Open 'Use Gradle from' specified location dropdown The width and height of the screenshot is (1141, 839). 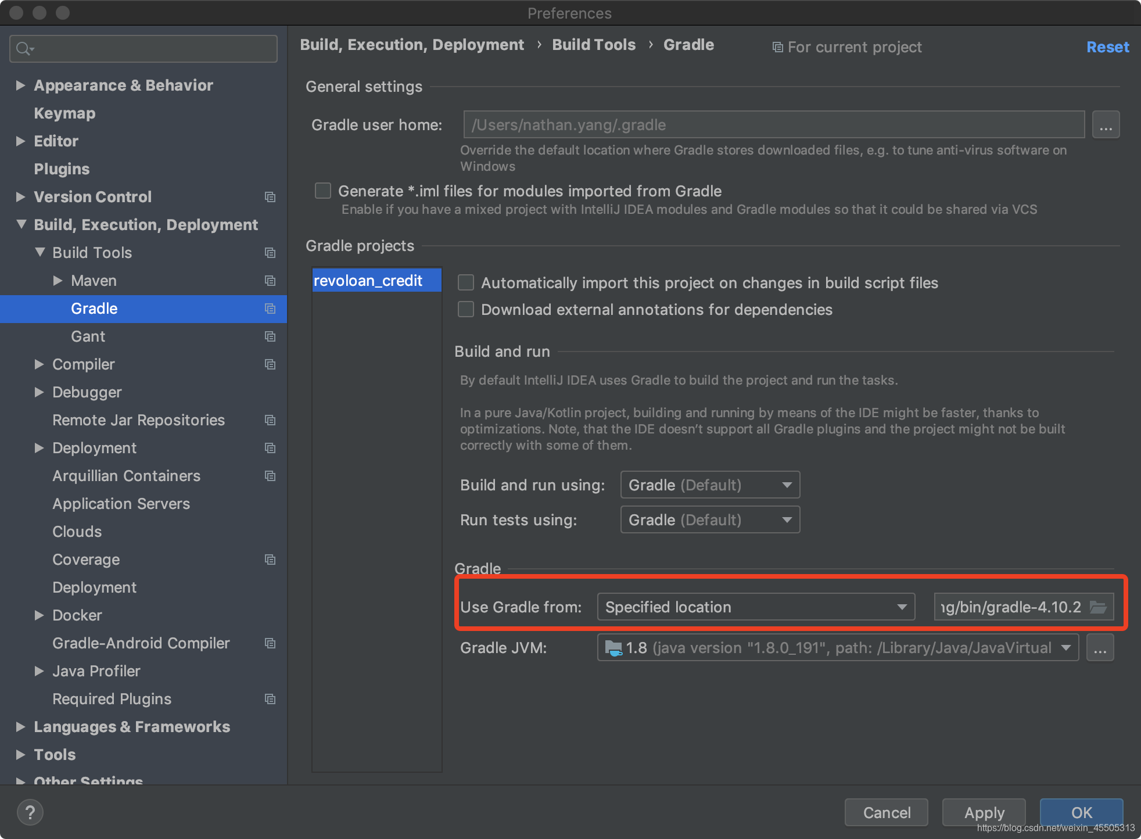click(x=754, y=607)
